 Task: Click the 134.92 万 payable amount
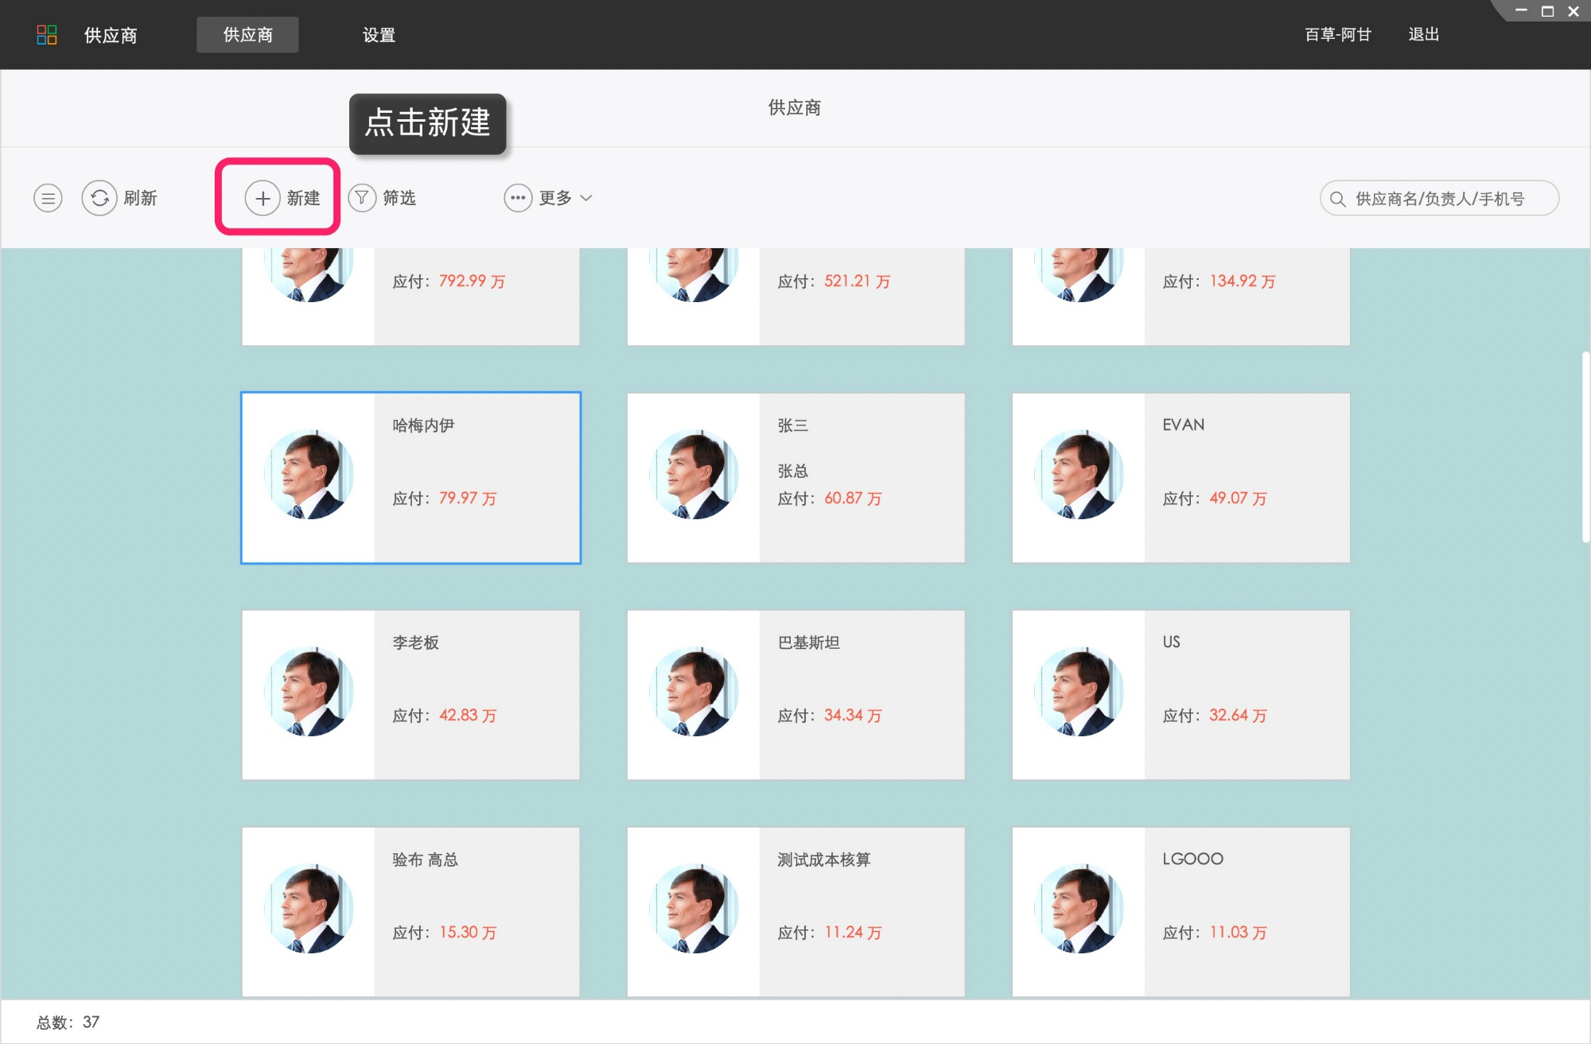pyautogui.click(x=1243, y=281)
